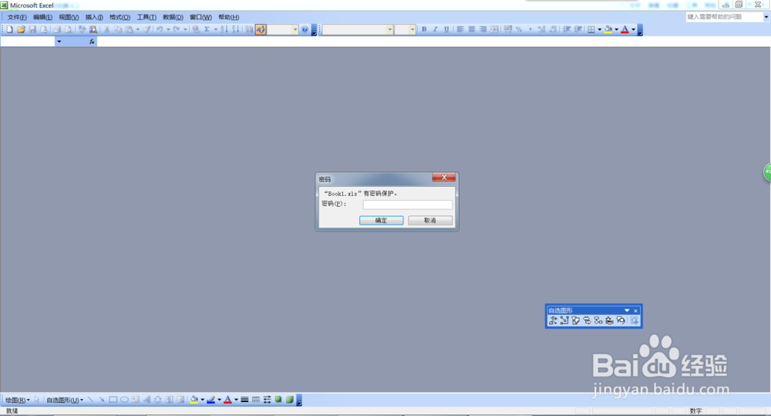Expand the Name Box dropdown arrow
Screen dimensions: 771x416
(x=59, y=42)
